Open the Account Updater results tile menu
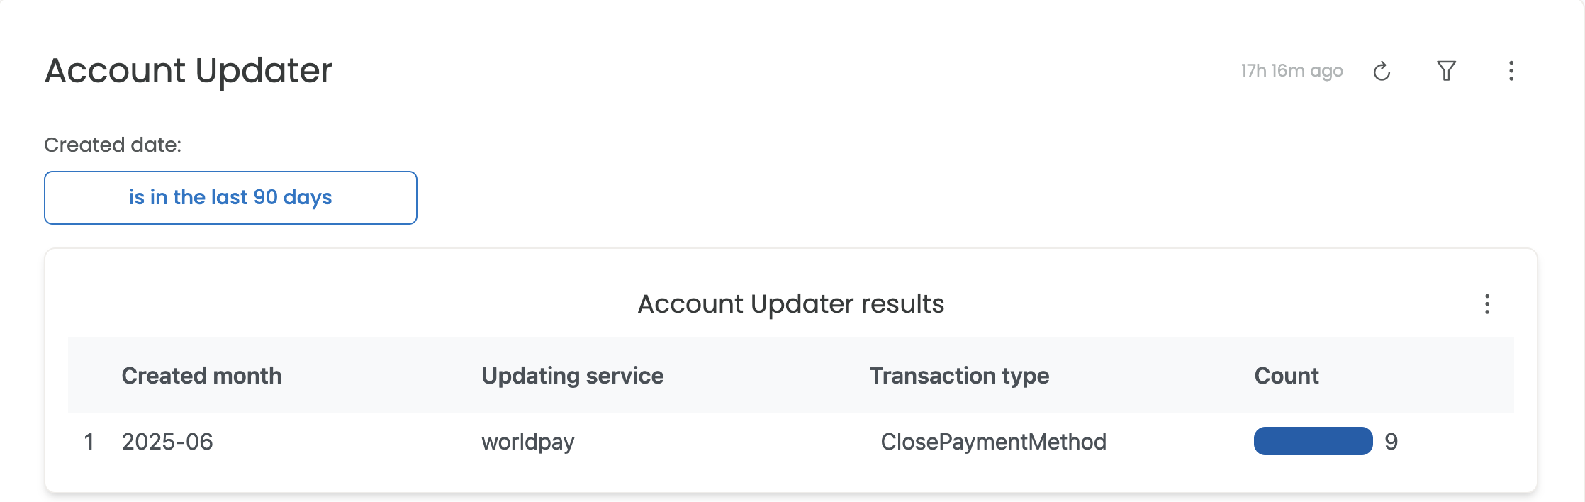Screen dimensions: 1585x502 coord(1487,304)
